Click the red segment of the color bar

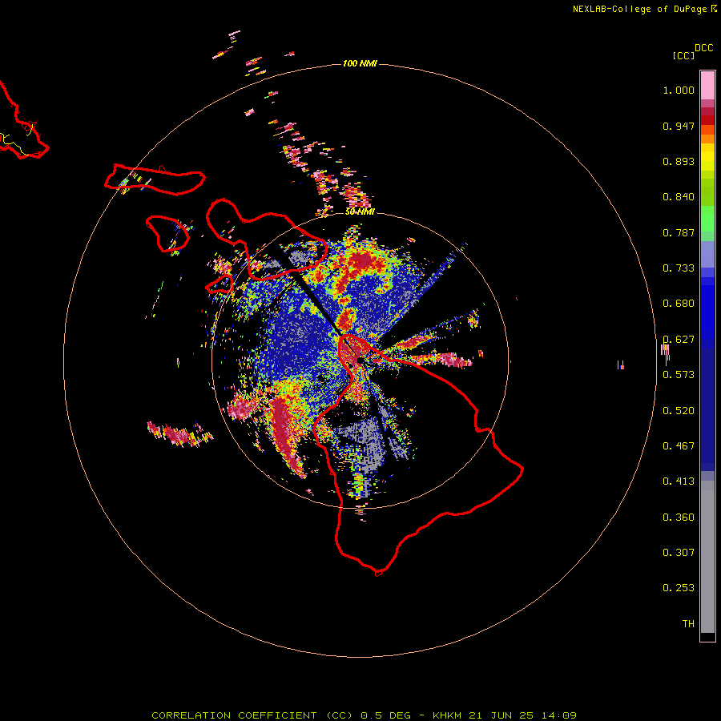click(x=707, y=120)
